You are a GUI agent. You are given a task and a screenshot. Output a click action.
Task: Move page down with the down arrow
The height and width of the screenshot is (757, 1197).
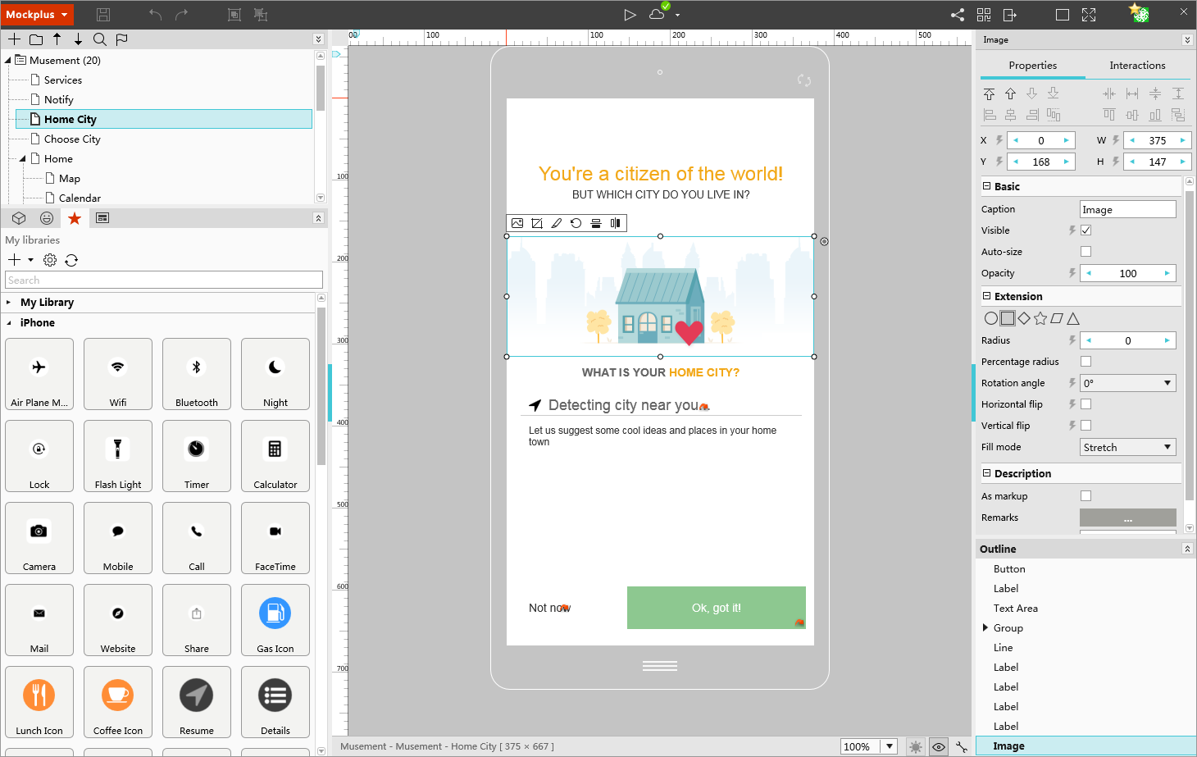[x=78, y=39]
